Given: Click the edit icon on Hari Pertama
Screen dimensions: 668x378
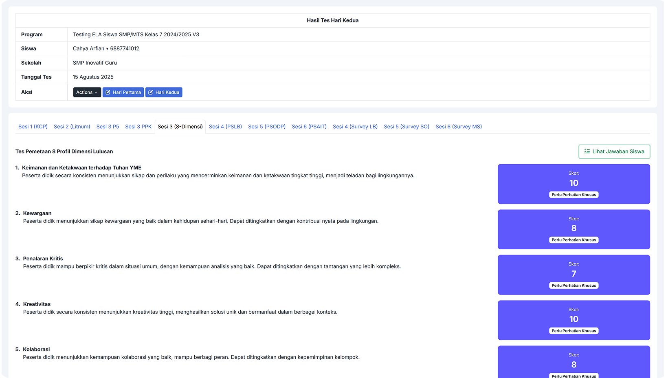Looking at the screenshot, I should (x=108, y=92).
